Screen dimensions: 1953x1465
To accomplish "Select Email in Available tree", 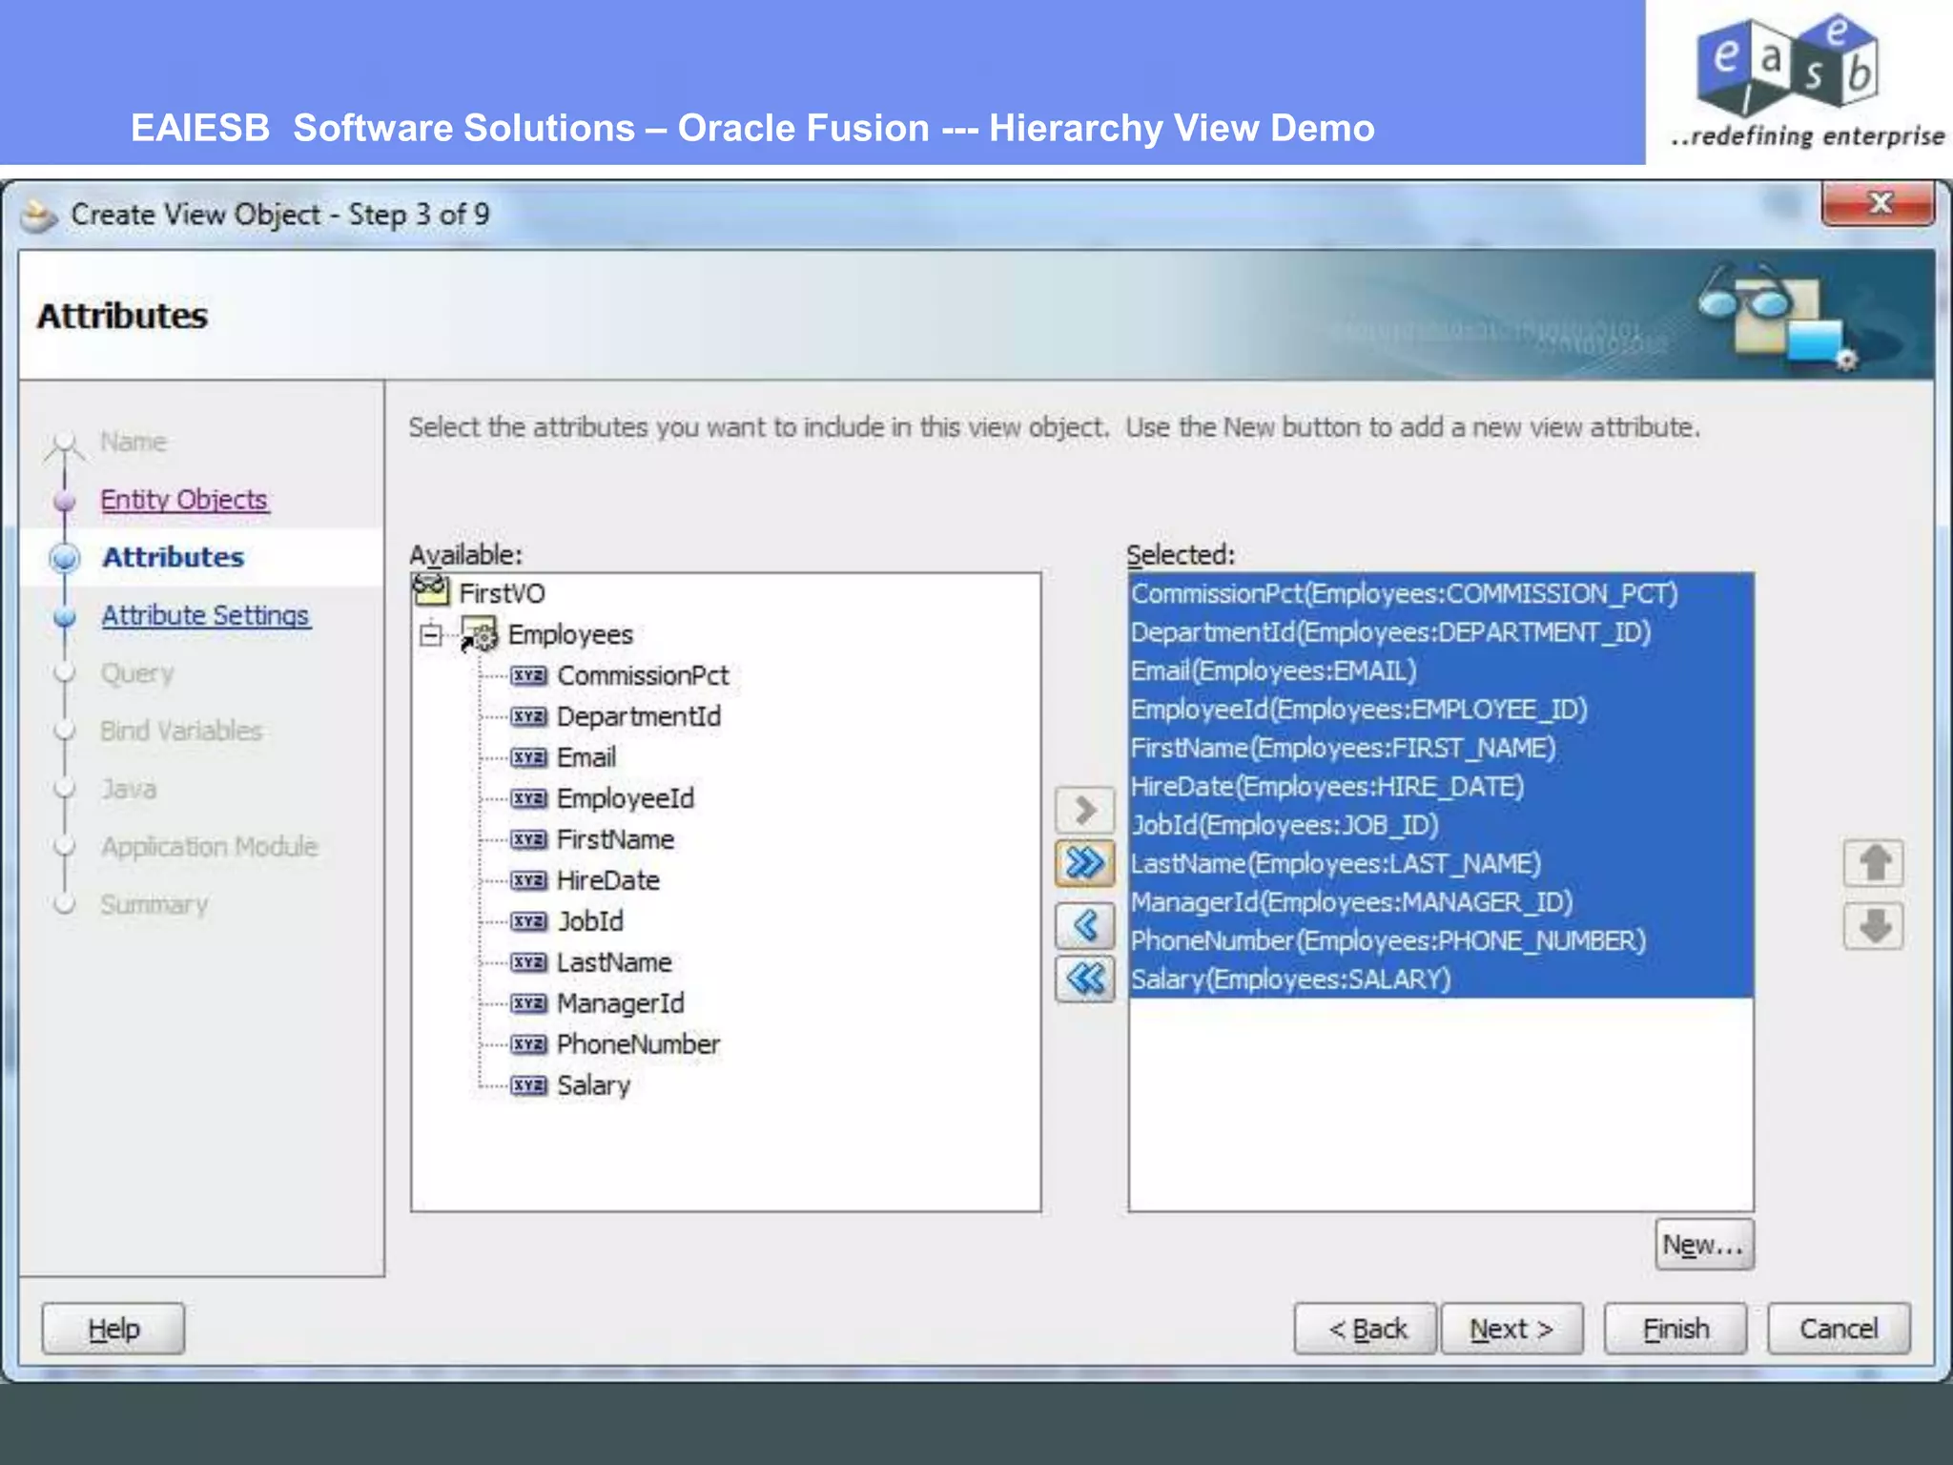I will (x=586, y=757).
